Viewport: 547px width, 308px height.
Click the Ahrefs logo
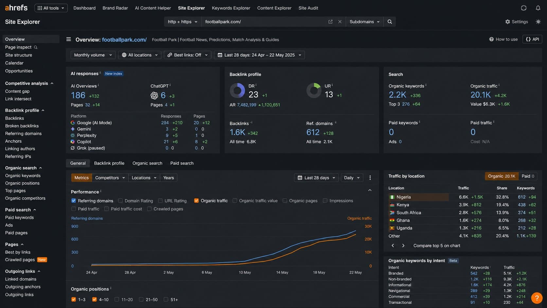[x=16, y=8]
